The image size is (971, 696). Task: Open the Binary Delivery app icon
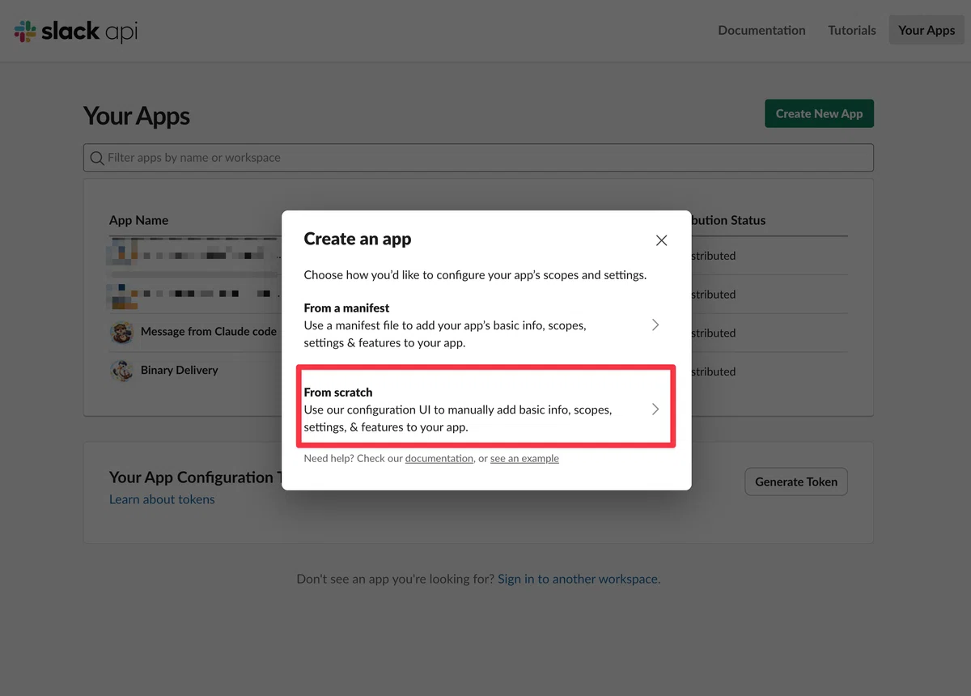click(x=122, y=371)
